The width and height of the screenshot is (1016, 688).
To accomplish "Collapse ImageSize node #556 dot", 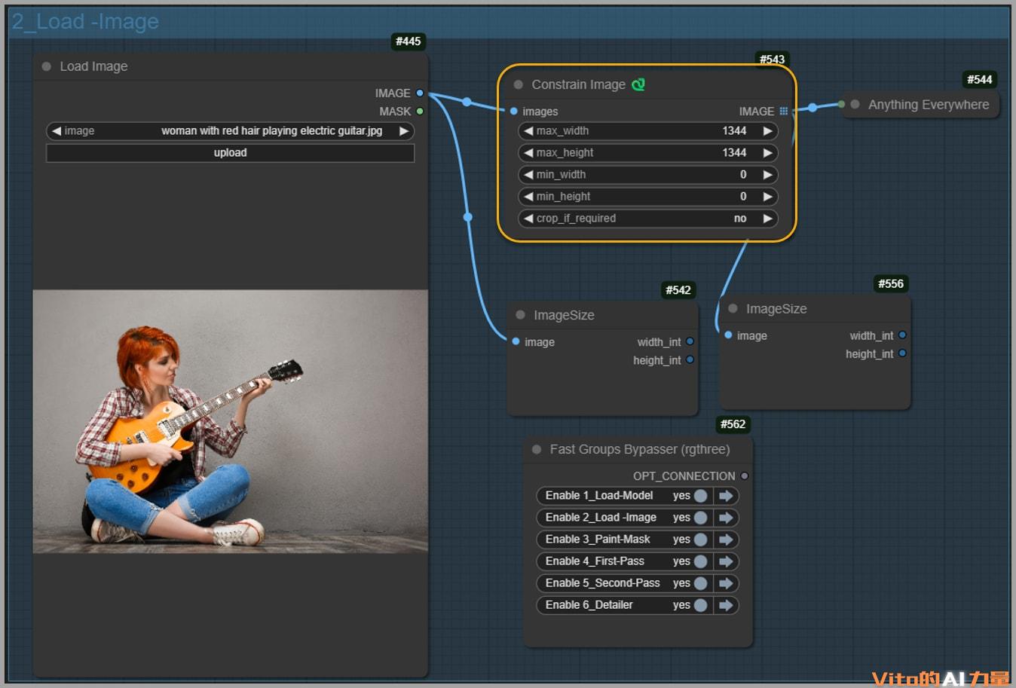I will (x=733, y=309).
